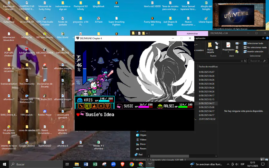Click the blue TP gauge bar
This screenshot has height=168, width=269.
pyautogui.click(x=85, y=68)
